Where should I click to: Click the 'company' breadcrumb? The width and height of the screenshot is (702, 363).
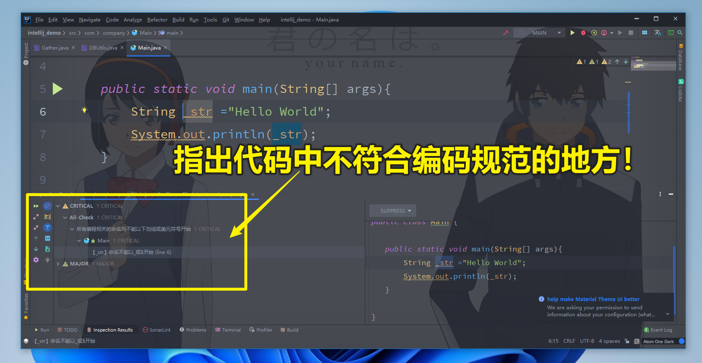pos(114,33)
